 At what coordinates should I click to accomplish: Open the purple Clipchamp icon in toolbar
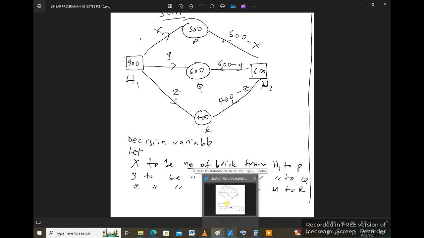coord(243,6)
